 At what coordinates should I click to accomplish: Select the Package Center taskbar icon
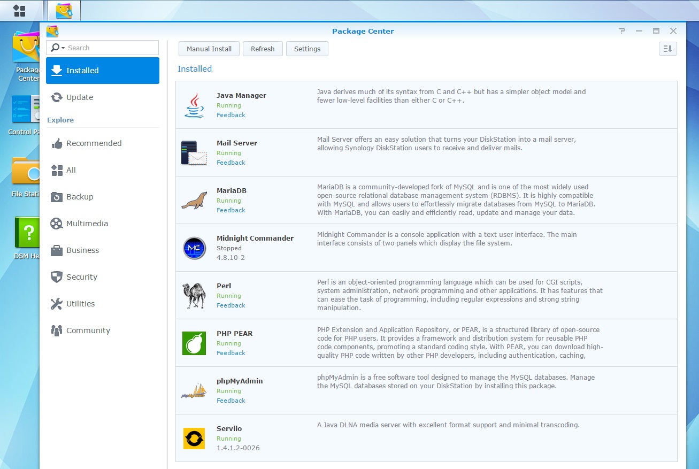click(64, 10)
